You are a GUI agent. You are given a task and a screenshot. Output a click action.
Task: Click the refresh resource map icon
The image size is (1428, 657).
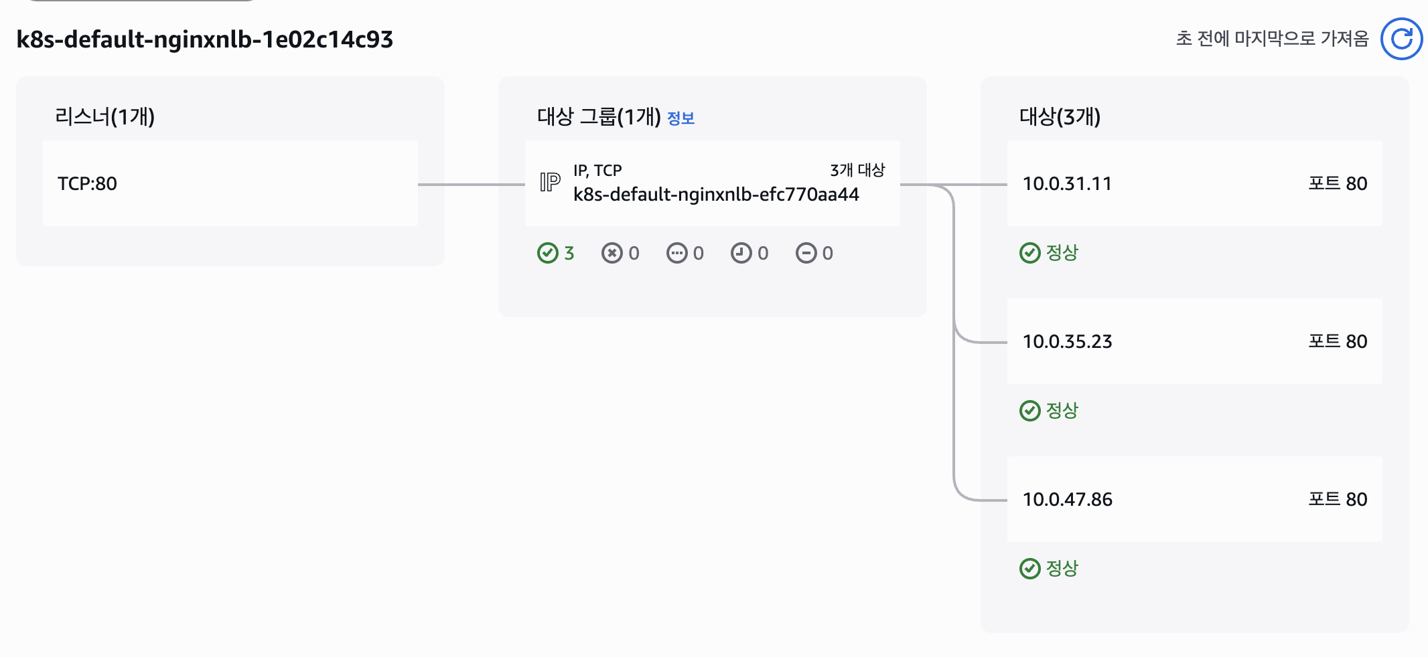1401,39
